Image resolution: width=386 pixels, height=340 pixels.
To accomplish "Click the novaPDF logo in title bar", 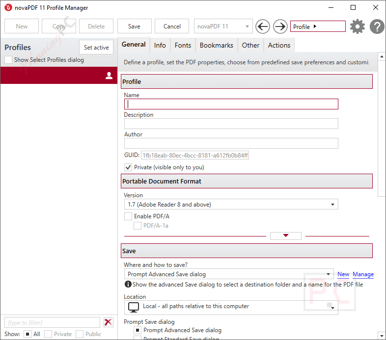I will point(8,8).
